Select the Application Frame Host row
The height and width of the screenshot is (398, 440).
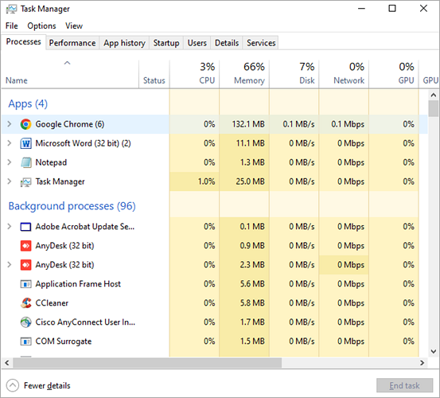pos(214,284)
